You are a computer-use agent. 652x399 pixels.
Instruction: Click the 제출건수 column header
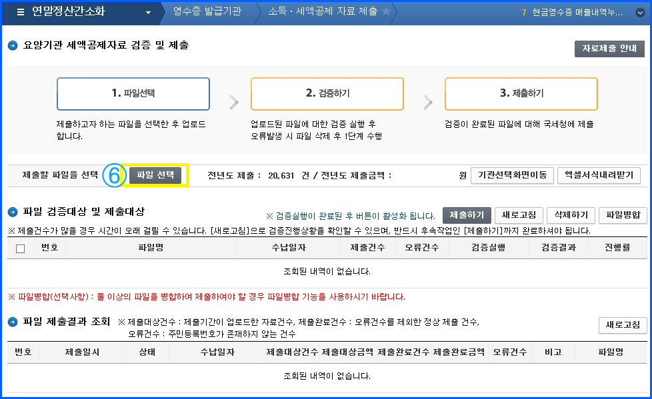[367, 248]
